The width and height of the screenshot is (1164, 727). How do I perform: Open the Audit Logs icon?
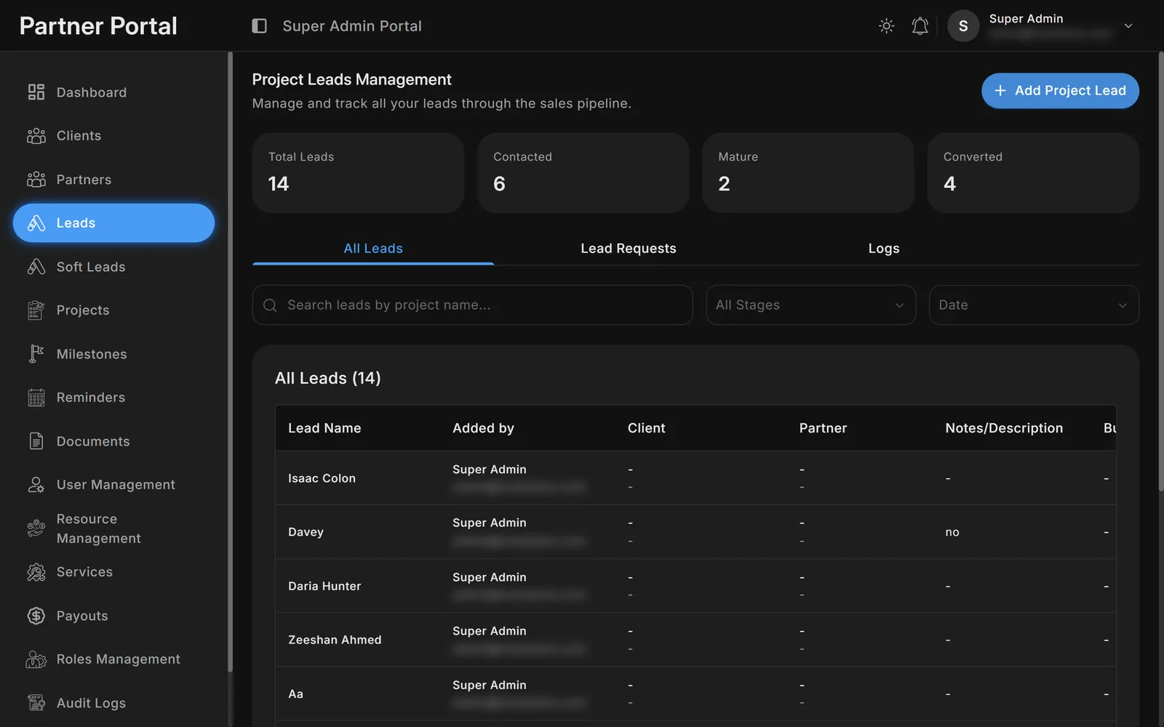pos(36,703)
